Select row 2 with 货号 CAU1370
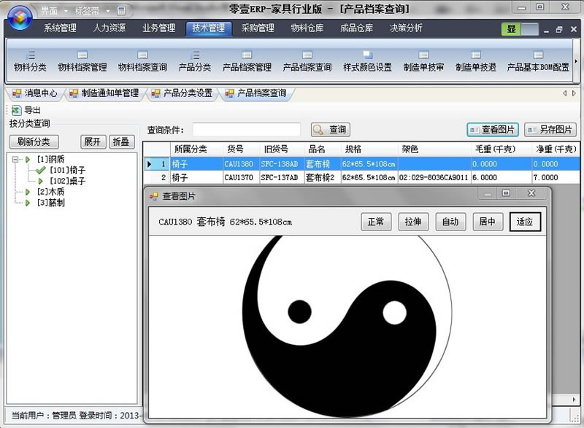 [361, 178]
